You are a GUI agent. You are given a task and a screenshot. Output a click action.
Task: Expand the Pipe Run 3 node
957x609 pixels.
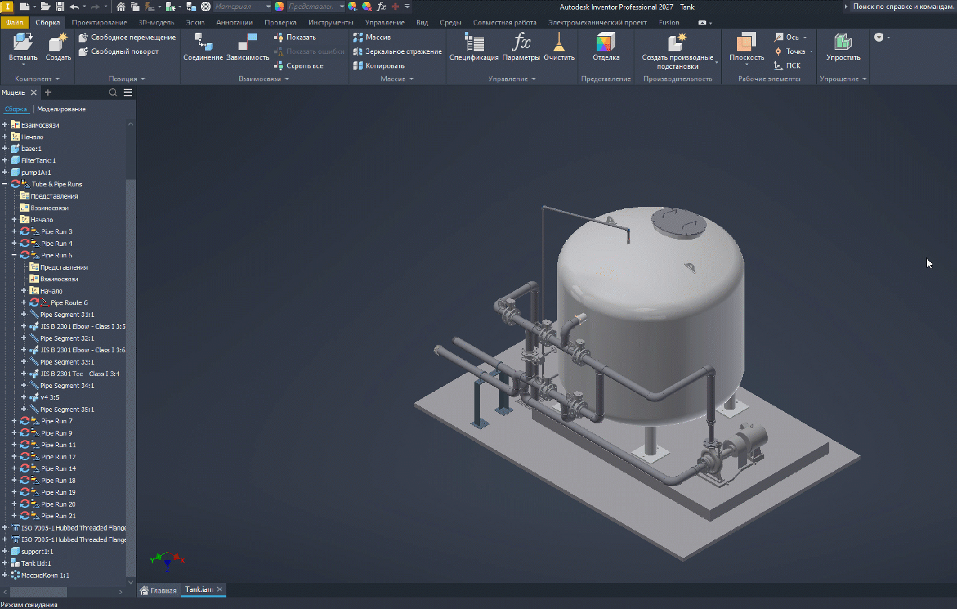[x=14, y=231]
